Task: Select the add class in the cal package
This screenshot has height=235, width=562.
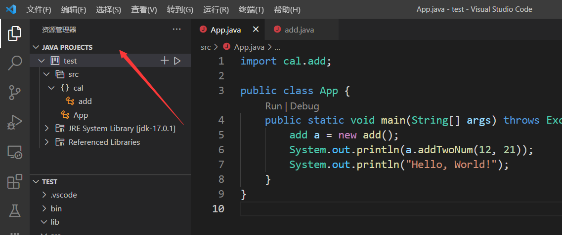Action: point(85,101)
